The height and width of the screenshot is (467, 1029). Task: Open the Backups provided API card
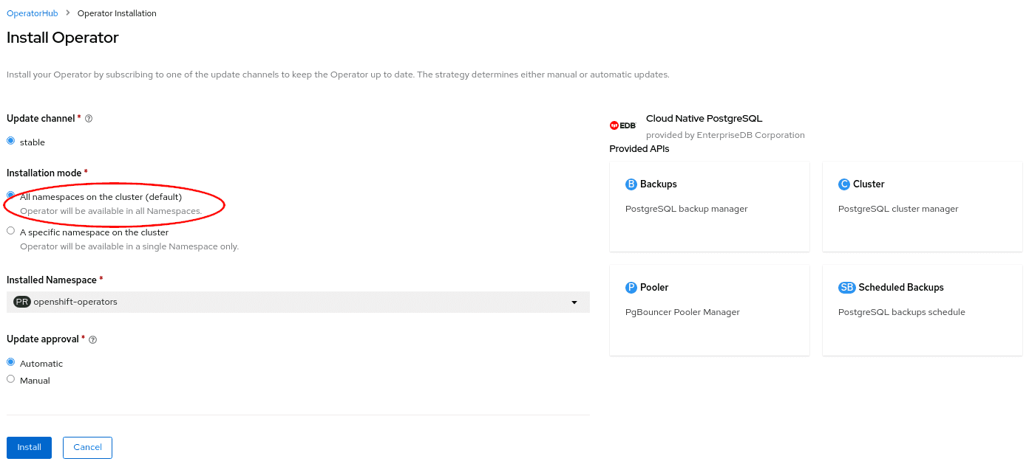(x=709, y=207)
